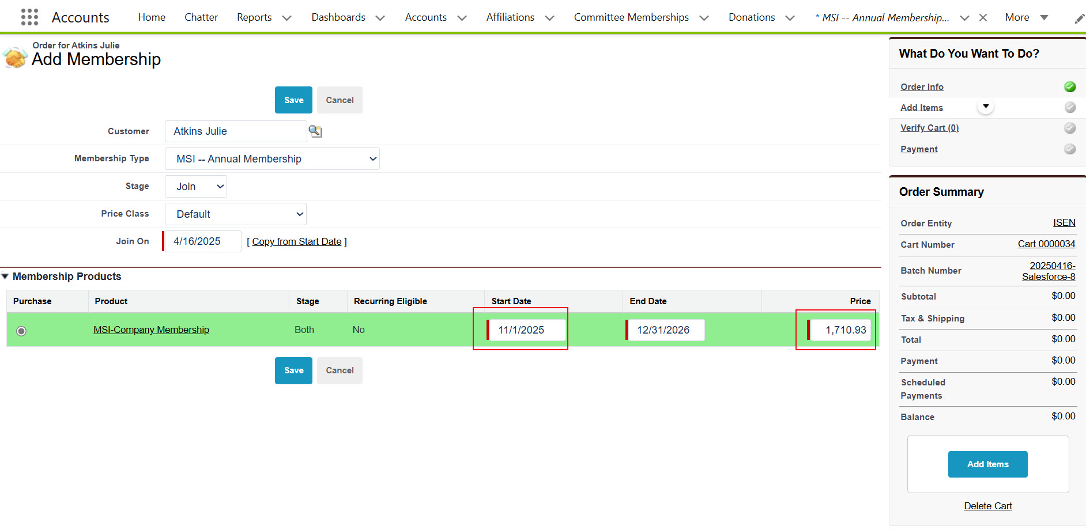This screenshot has height=530, width=1086.
Task: Open the Stage dropdown showing Join
Action: click(x=196, y=187)
